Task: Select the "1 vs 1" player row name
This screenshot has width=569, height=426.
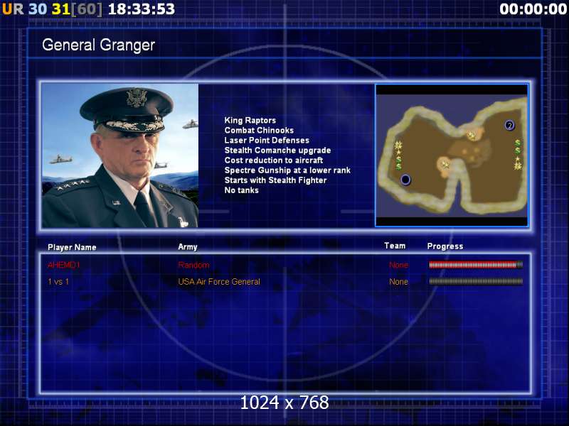Action: pyautogui.click(x=58, y=281)
